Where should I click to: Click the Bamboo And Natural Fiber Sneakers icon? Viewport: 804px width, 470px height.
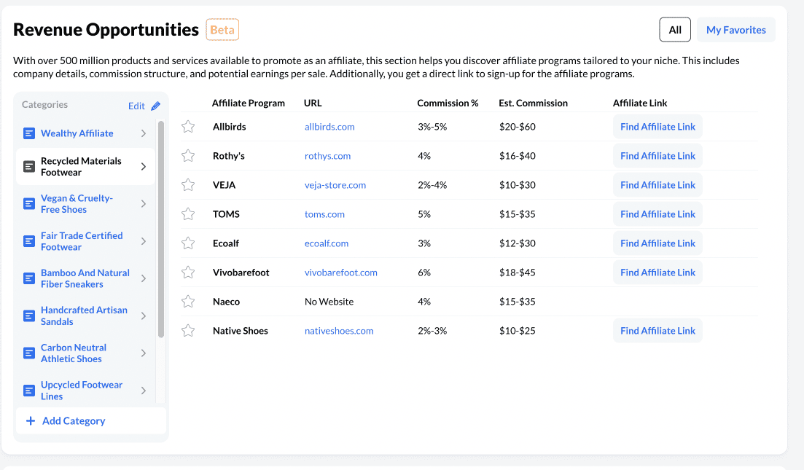(29, 278)
